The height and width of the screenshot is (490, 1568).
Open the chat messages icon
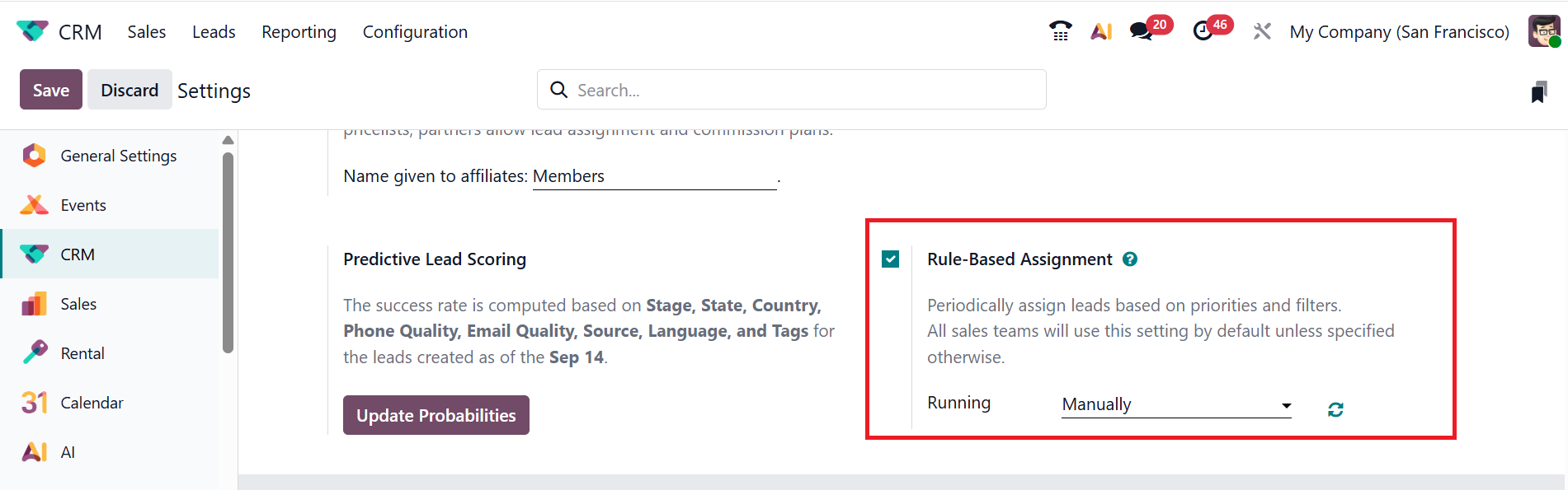(1142, 31)
